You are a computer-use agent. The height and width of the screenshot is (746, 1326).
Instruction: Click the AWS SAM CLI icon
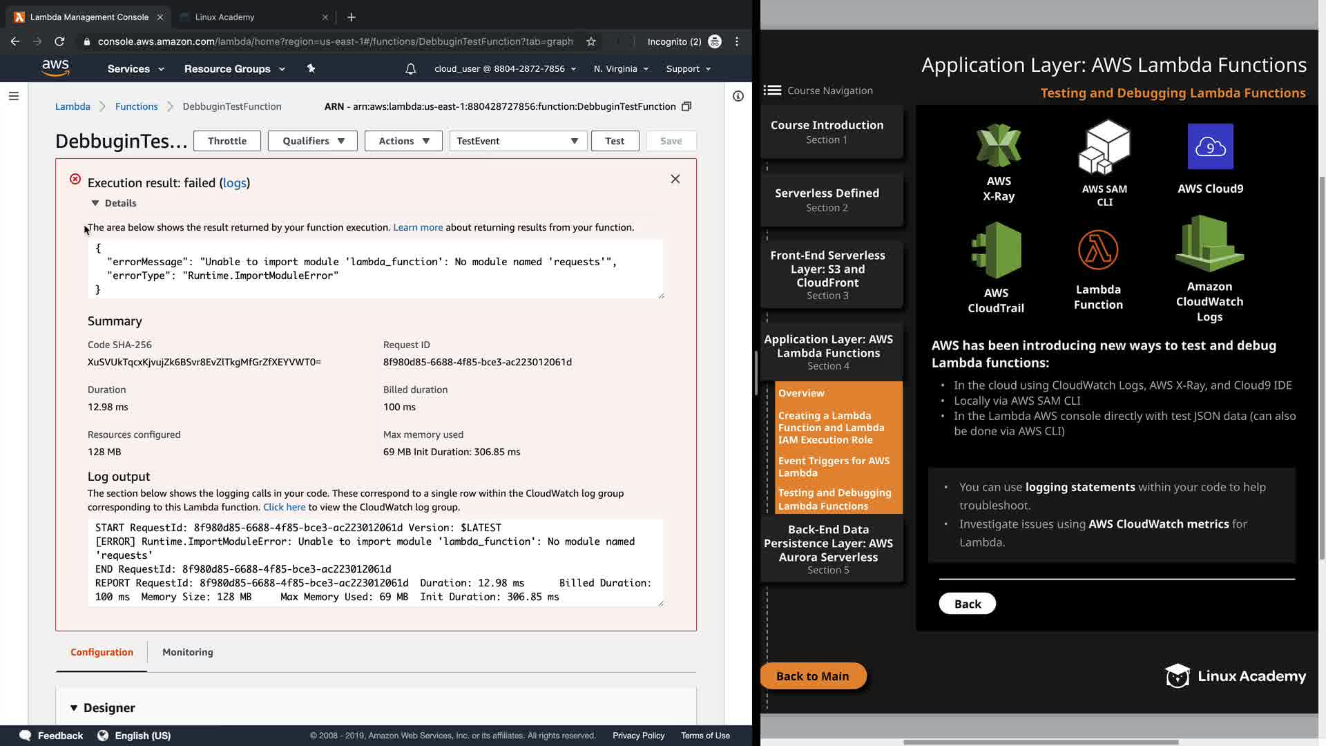1104,147
